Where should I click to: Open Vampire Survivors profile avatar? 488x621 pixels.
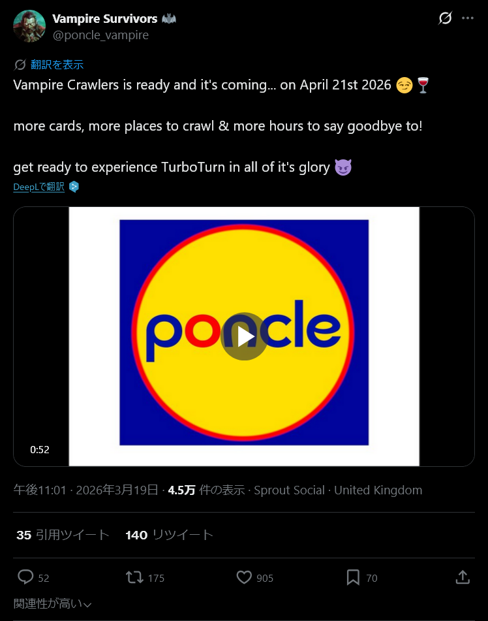pyautogui.click(x=29, y=26)
